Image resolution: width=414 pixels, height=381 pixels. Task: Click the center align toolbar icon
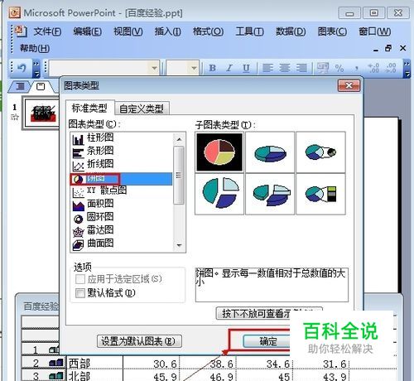(285, 68)
